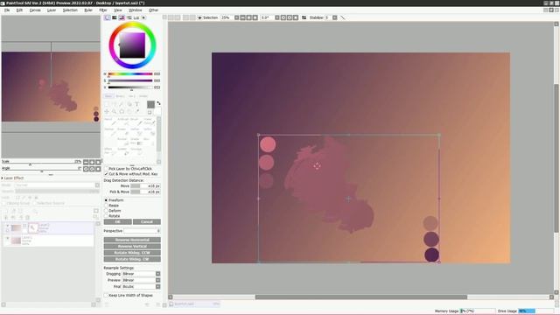The height and width of the screenshot is (315, 560).
Task: Open the Edit menu
Action: (19, 10)
